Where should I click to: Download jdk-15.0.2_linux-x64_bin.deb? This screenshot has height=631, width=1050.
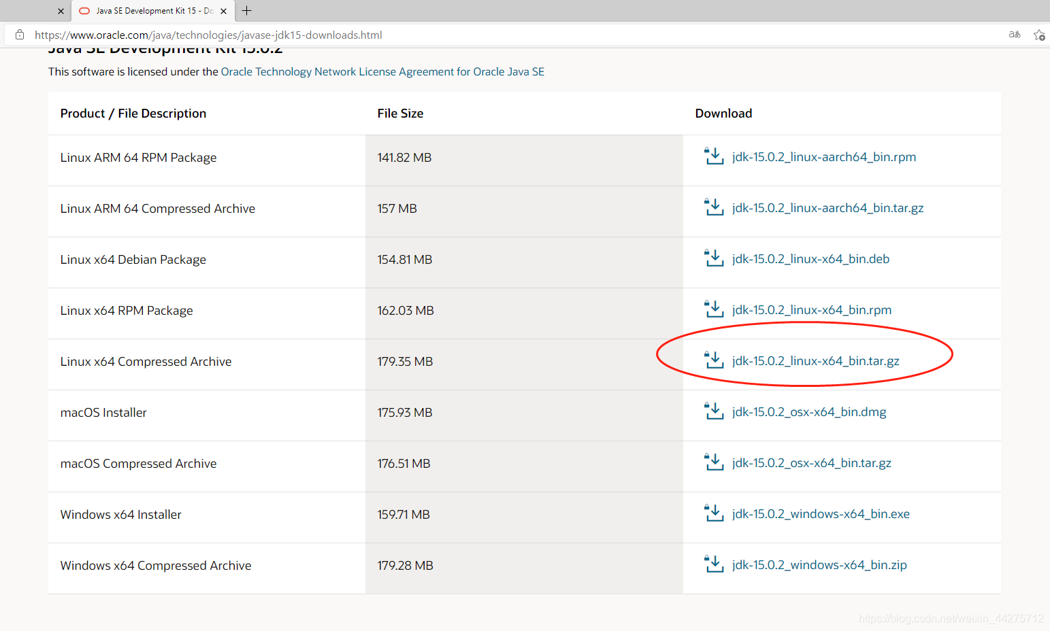811,259
